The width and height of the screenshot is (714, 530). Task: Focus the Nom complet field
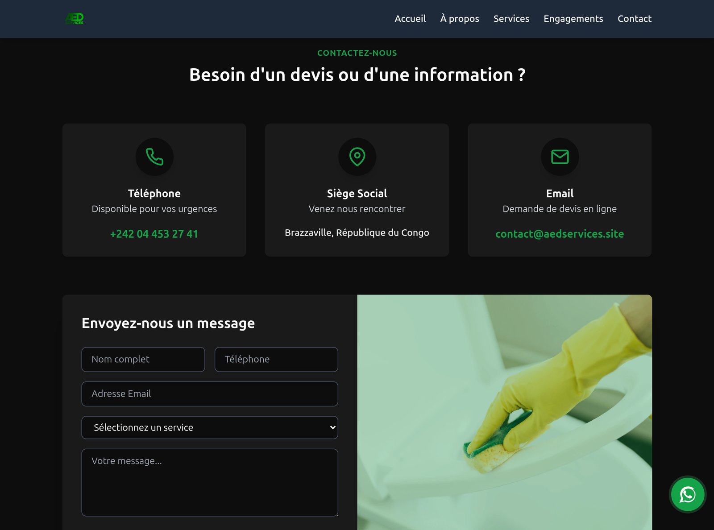coord(143,360)
